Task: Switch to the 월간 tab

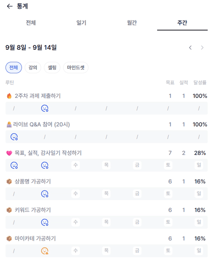Action: click(x=132, y=23)
